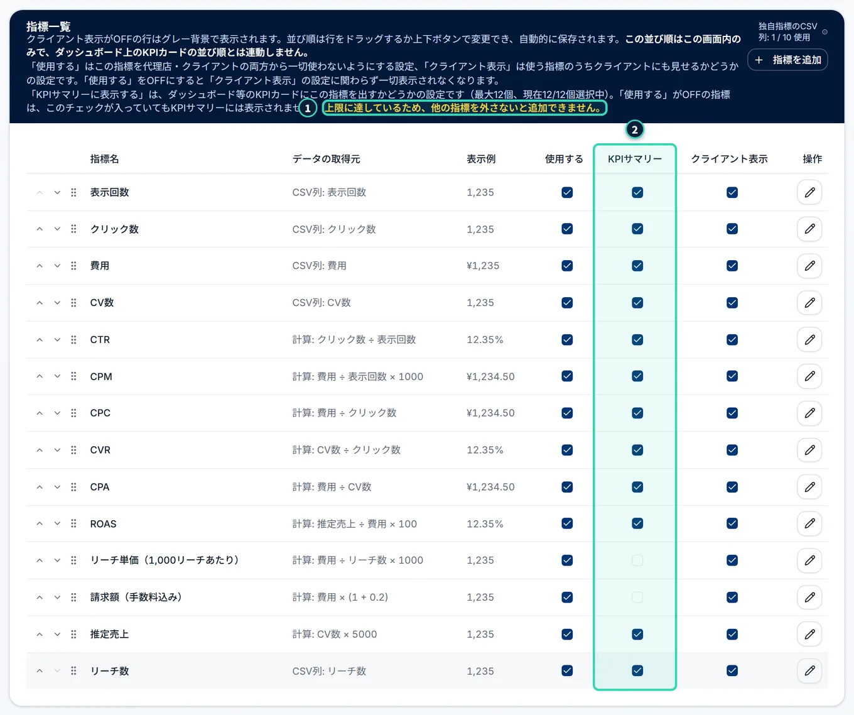Image resolution: width=854 pixels, height=715 pixels.
Task: Click the 推定売上 metric name
Action: [x=109, y=634]
